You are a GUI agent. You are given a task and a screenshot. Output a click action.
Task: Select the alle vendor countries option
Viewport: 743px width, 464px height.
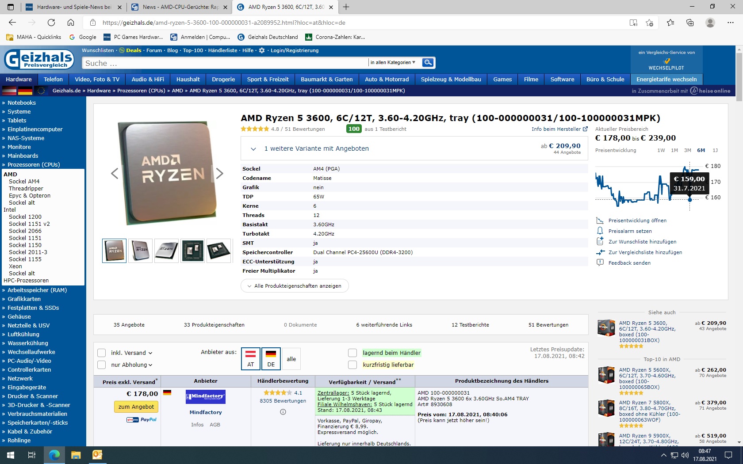tap(291, 358)
